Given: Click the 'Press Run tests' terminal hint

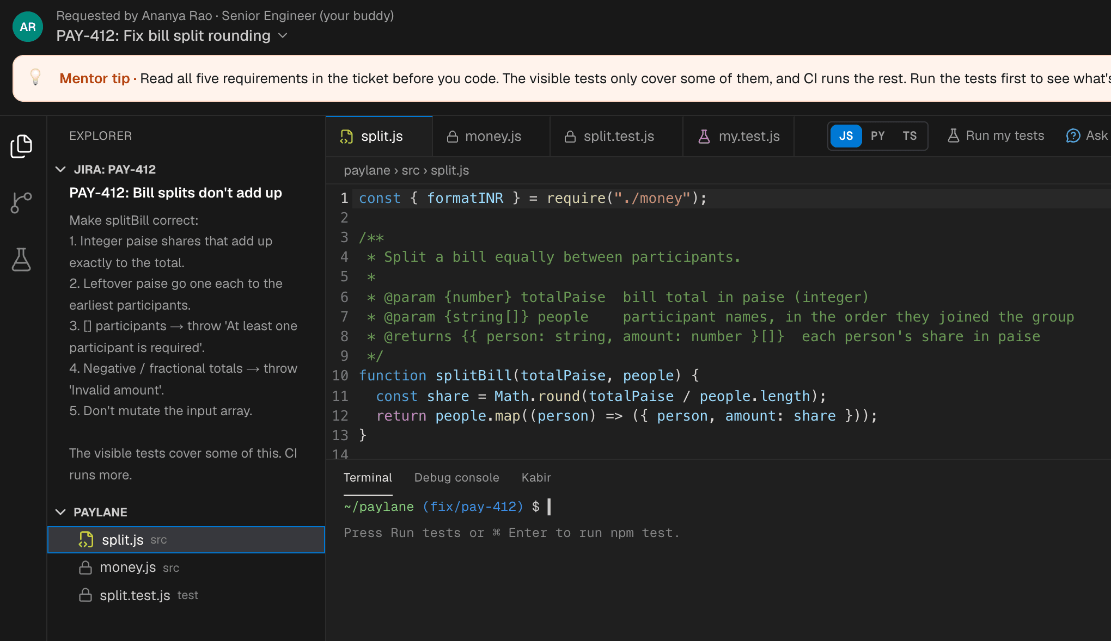Looking at the screenshot, I should 511,533.
